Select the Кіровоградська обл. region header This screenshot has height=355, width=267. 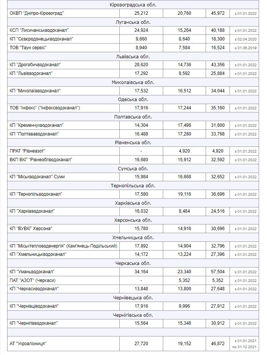pos(133,5)
